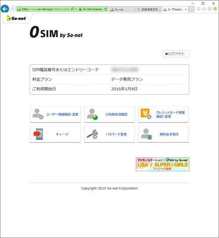
Task: Click the LiSA / SUPER☆GiRLS banner
Action: 162,164
